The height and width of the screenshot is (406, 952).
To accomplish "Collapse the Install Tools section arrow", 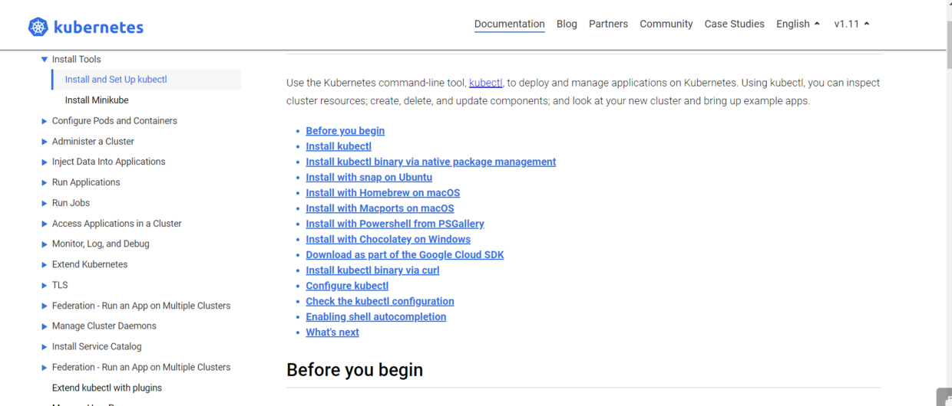I will [x=45, y=59].
